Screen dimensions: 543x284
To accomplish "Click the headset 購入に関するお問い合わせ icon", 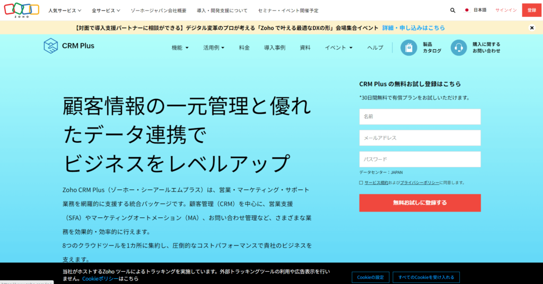I will pos(459,48).
